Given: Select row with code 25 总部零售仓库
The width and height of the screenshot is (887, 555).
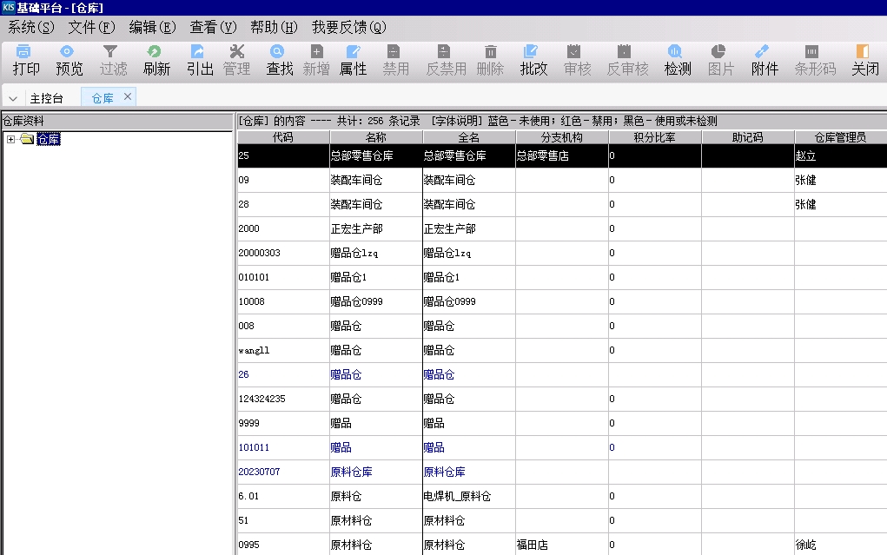Looking at the screenshot, I should (x=562, y=155).
